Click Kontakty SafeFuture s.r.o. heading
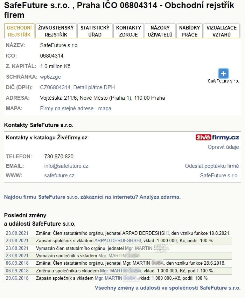Viewport: 245px width, 298px height. pyautogui.click(x=38, y=125)
